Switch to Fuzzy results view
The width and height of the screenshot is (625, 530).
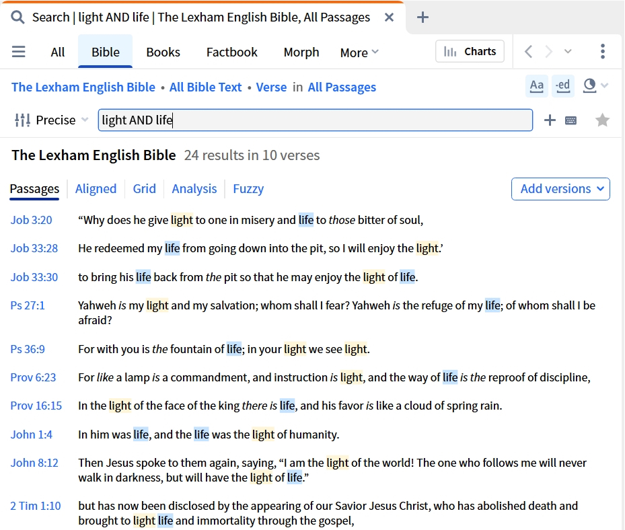click(x=248, y=189)
